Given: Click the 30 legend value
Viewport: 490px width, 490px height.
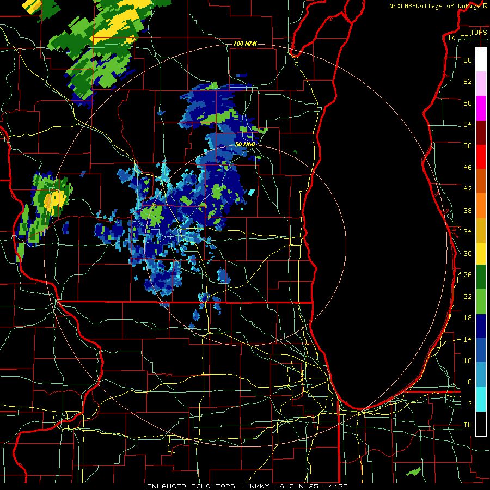Looking at the screenshot, I should tap(468, 253).
